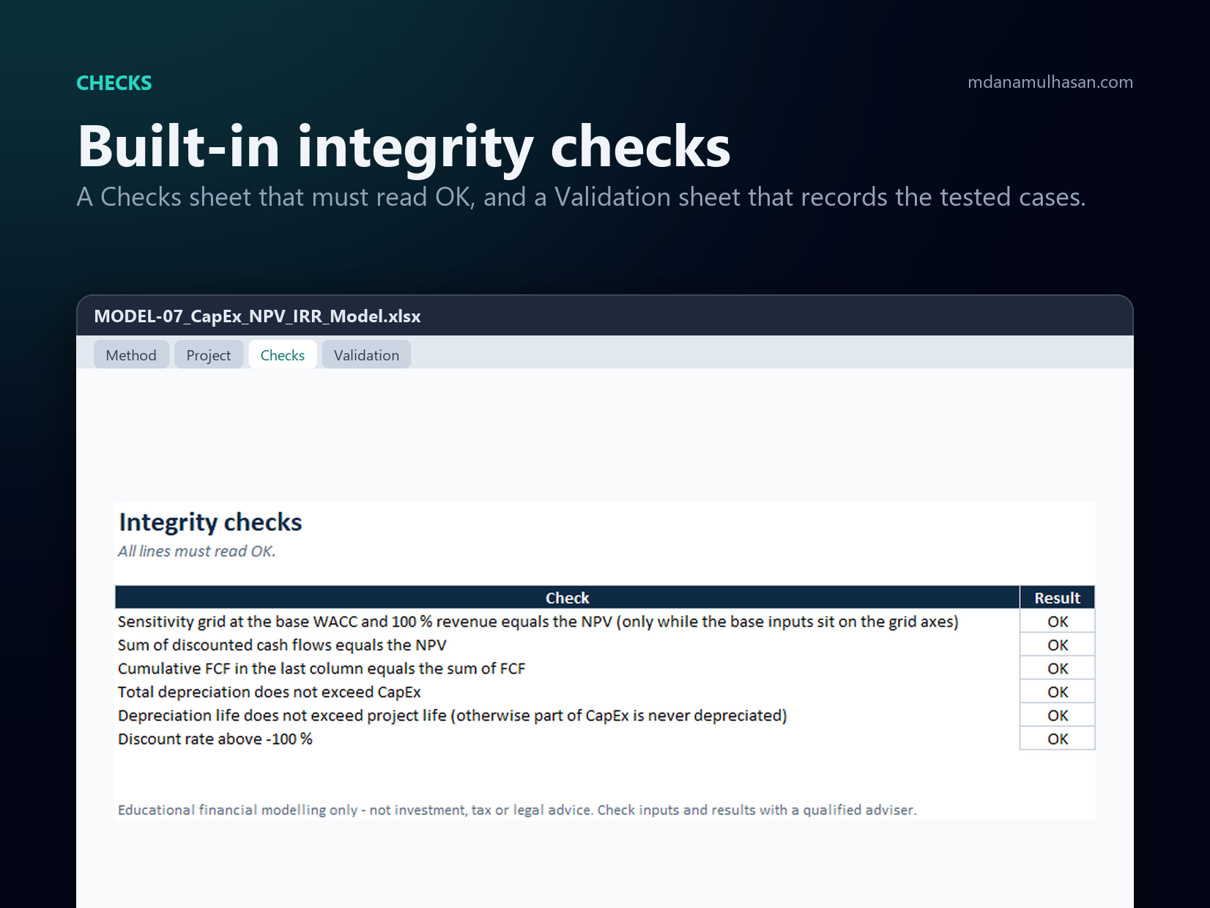Visit mdanamulhasan.com link

tap(1050, 82)
